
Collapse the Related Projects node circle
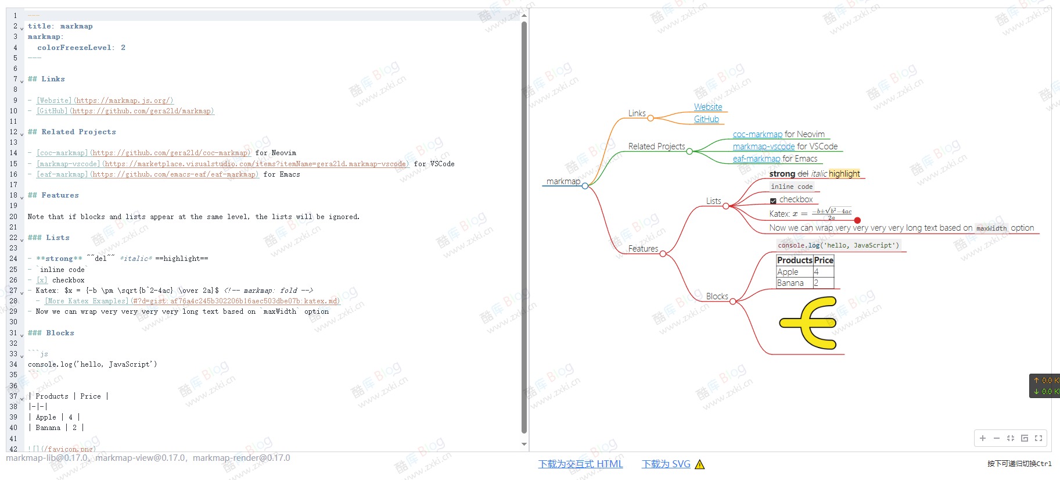(689, 151)
